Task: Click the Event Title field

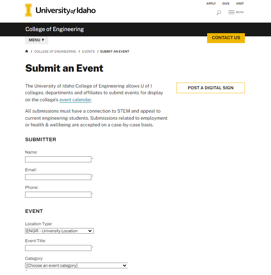Action: point(58,248)
